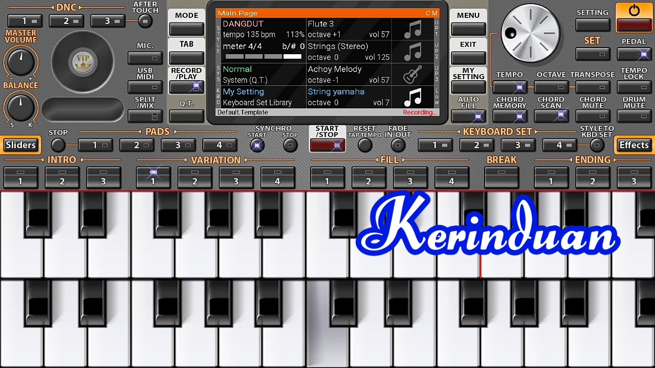Toggle the Pedal switch
Image resolution: width=655 pixels, height=368 pixels.
click(x=634, y=54)
